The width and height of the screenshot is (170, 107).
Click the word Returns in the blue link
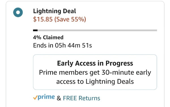(x=89, y=98)
